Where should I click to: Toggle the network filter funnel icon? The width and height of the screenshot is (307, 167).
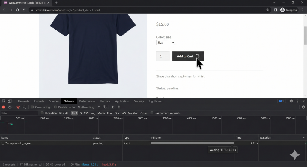18,107
